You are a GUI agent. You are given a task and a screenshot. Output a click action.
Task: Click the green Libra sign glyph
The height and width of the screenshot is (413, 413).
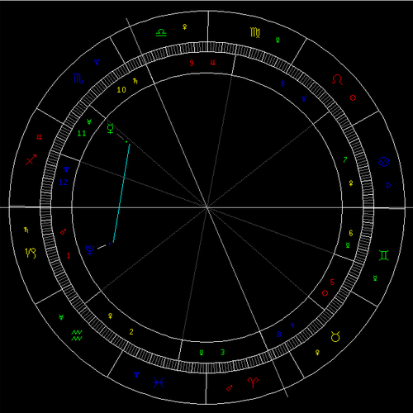point(161,33)
